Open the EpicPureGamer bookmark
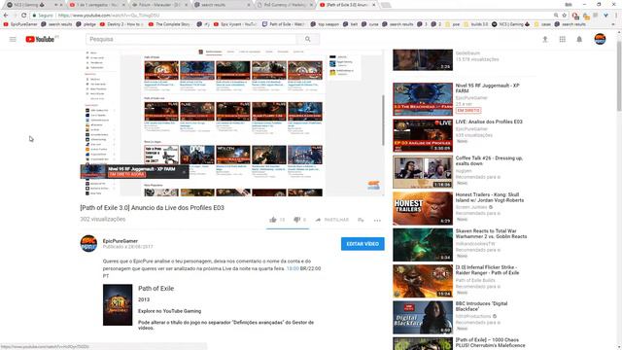Viewport: 622px width, 350px height. pyautogui.click(x=20, y=24)
